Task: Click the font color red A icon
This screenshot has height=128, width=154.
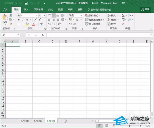Action: pos(33,24)
